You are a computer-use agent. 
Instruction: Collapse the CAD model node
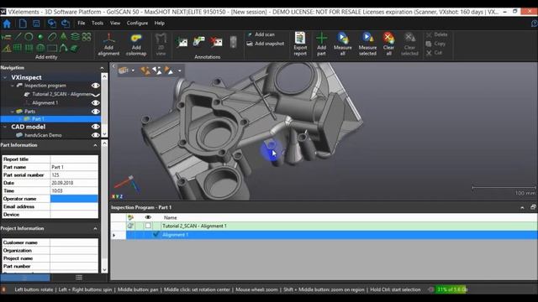coord(5,127)
